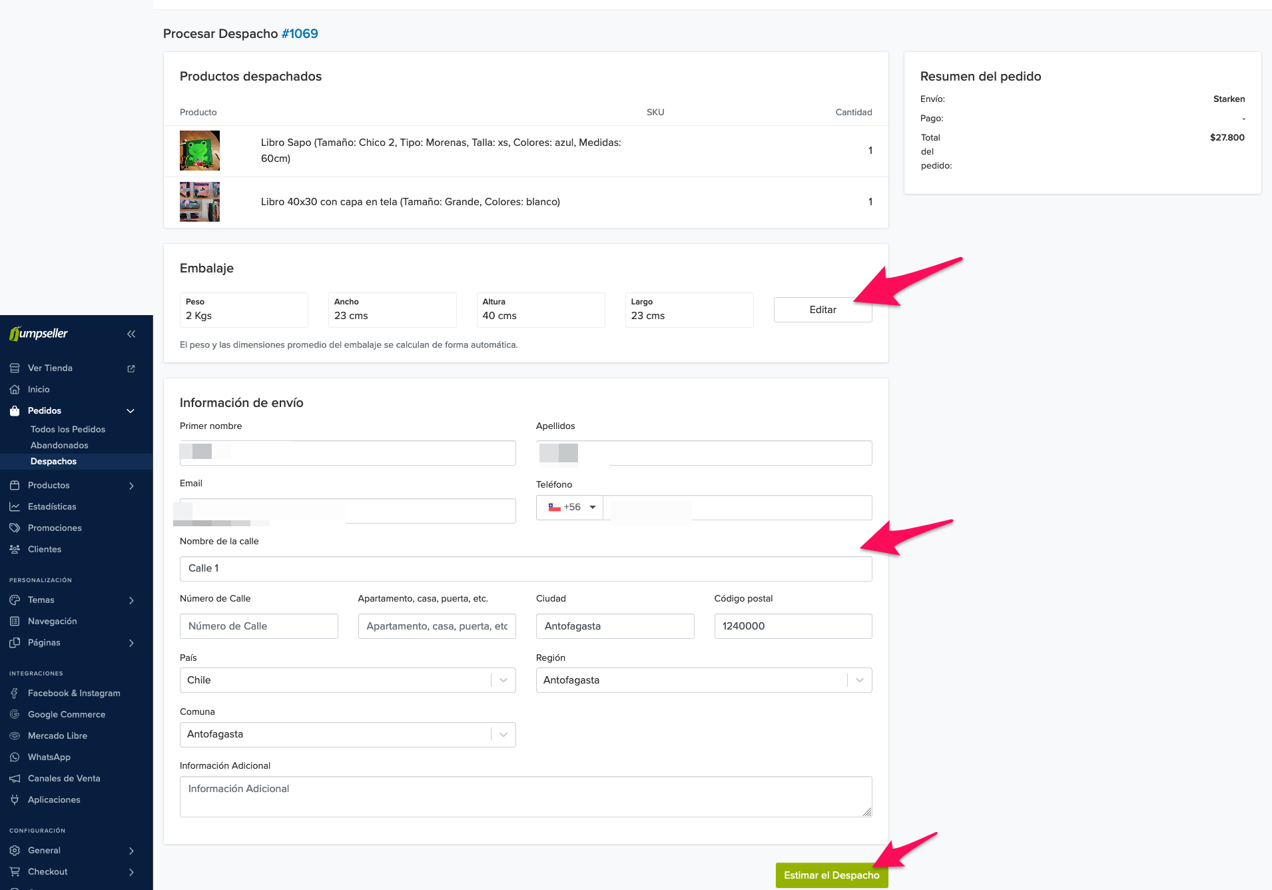Go to Todos los Pedidos
This screenshot has height=890, width=1272.
coord(68,430)
